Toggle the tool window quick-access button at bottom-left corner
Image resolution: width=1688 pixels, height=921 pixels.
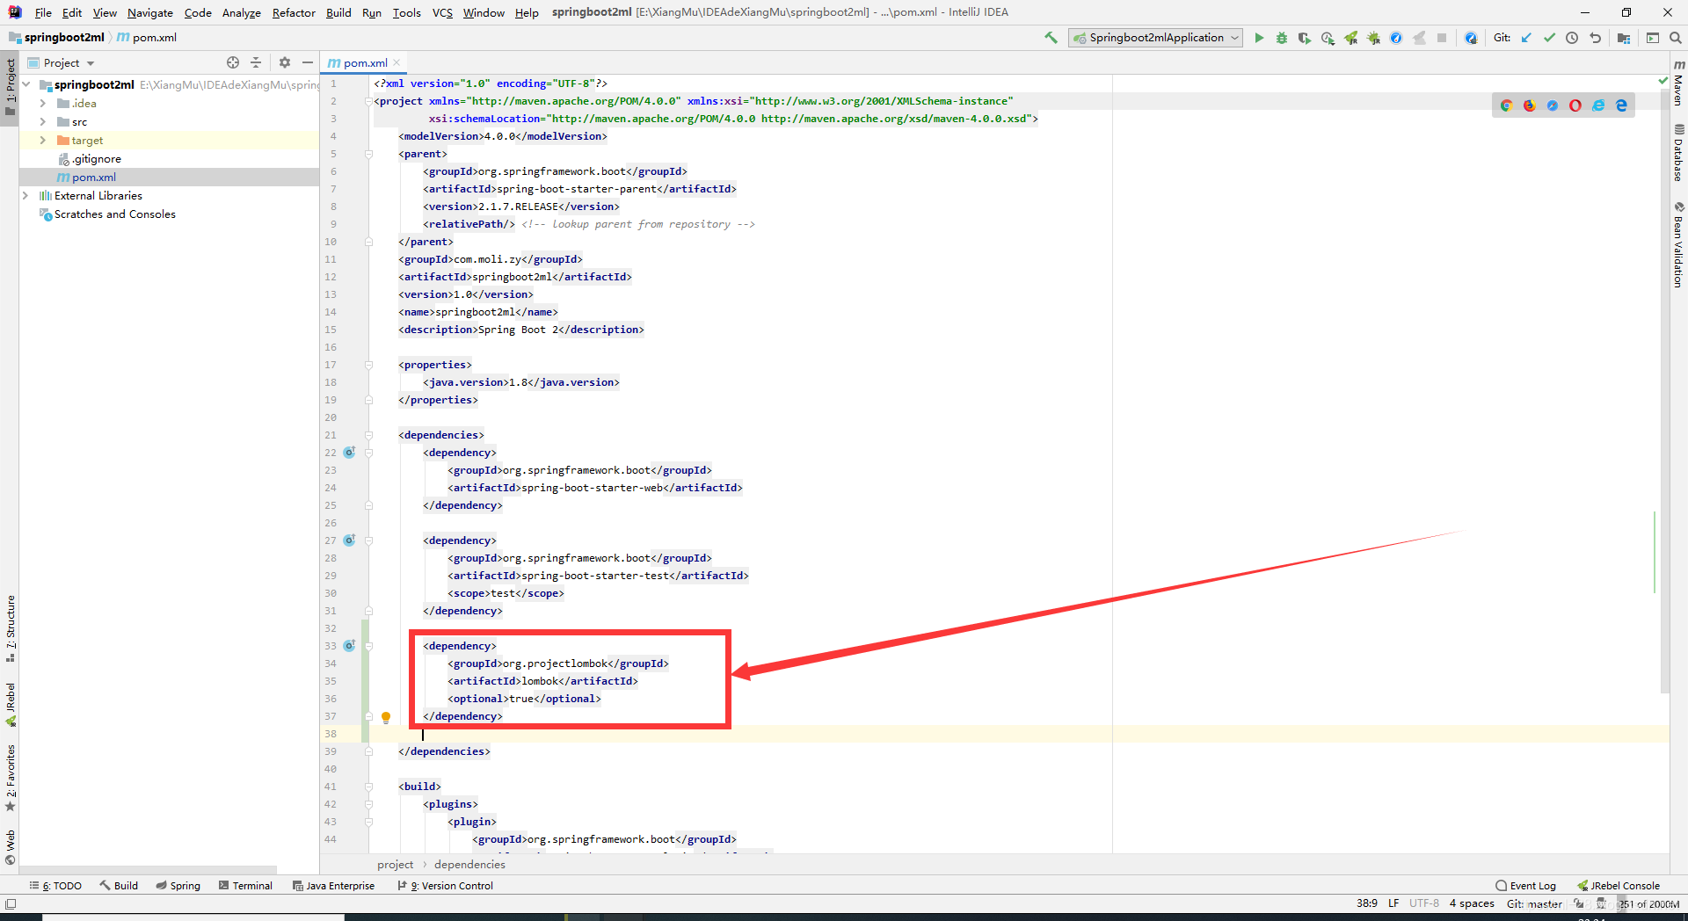pyautogui.click(x=11, y=903)
